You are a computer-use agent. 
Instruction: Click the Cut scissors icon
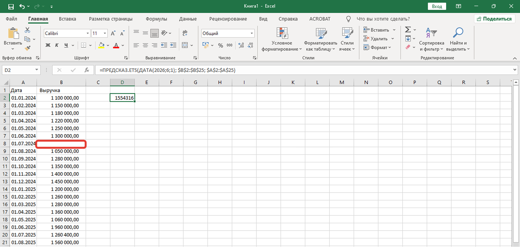(x=27, y=30)
